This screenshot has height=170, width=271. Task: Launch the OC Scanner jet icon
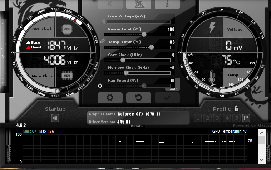tap(139, 4)
